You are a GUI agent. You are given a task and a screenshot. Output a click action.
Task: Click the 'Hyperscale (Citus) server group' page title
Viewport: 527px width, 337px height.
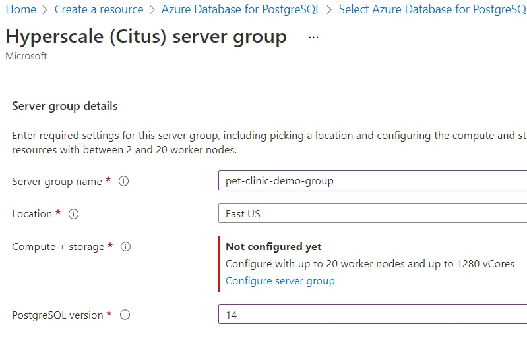pos(146,37)
